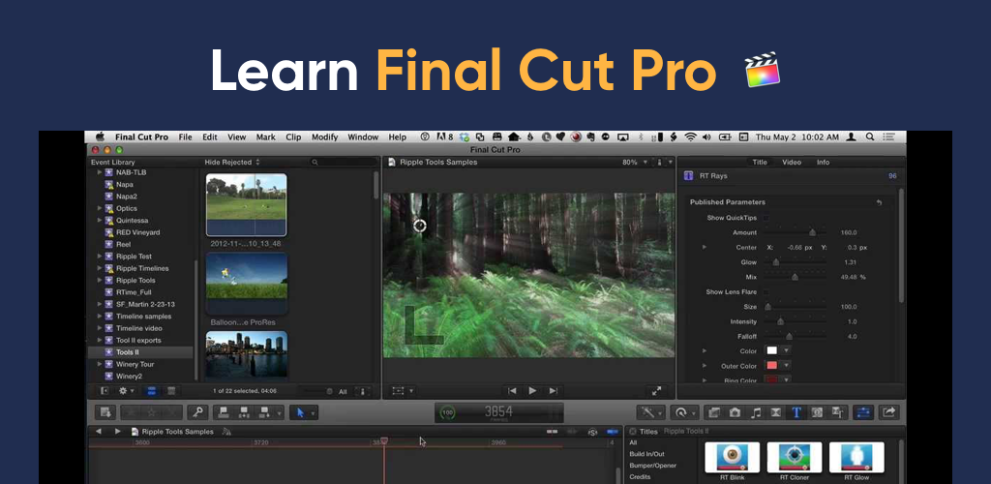Select the Credits titles category

(x=640, y=477)
